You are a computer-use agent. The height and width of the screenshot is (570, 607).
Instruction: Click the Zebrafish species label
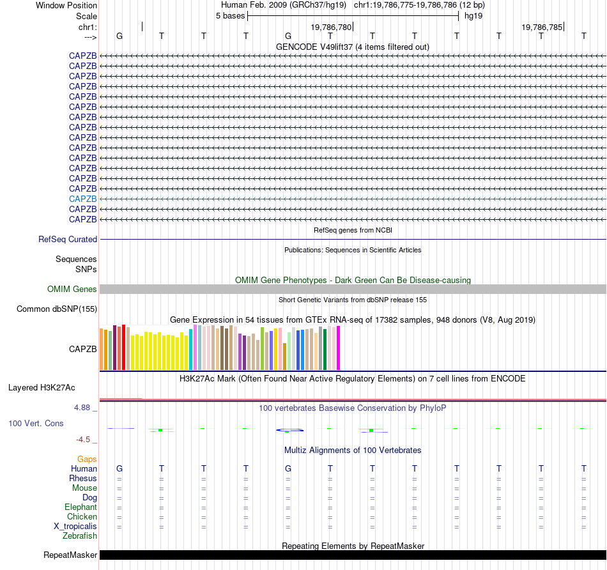[x=81, y=536]
